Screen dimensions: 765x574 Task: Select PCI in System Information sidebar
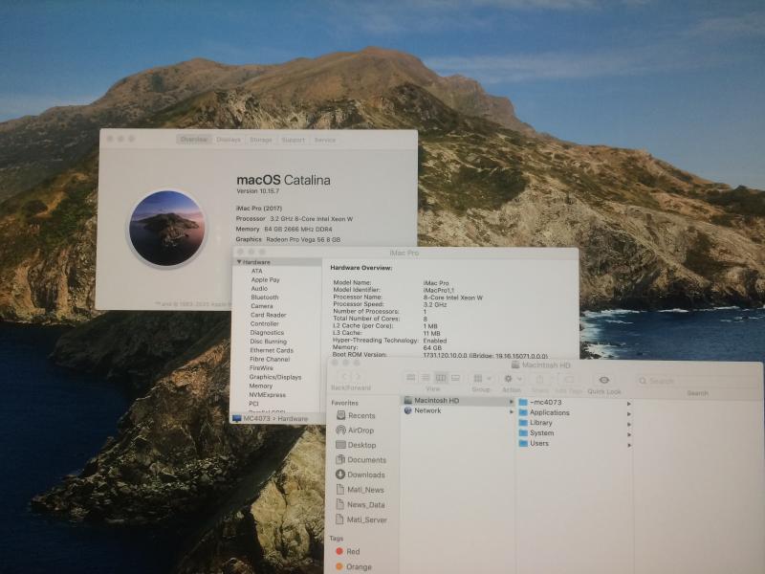tap(253, 403)
